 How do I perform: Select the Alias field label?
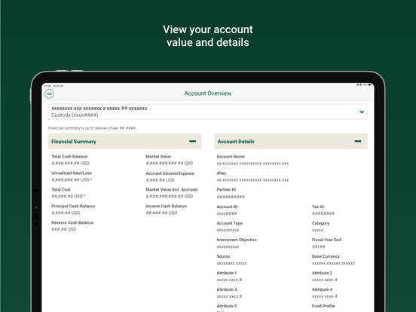[x=222, y=173]
